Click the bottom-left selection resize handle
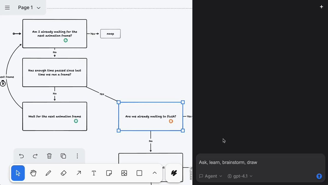 (119, 131)
